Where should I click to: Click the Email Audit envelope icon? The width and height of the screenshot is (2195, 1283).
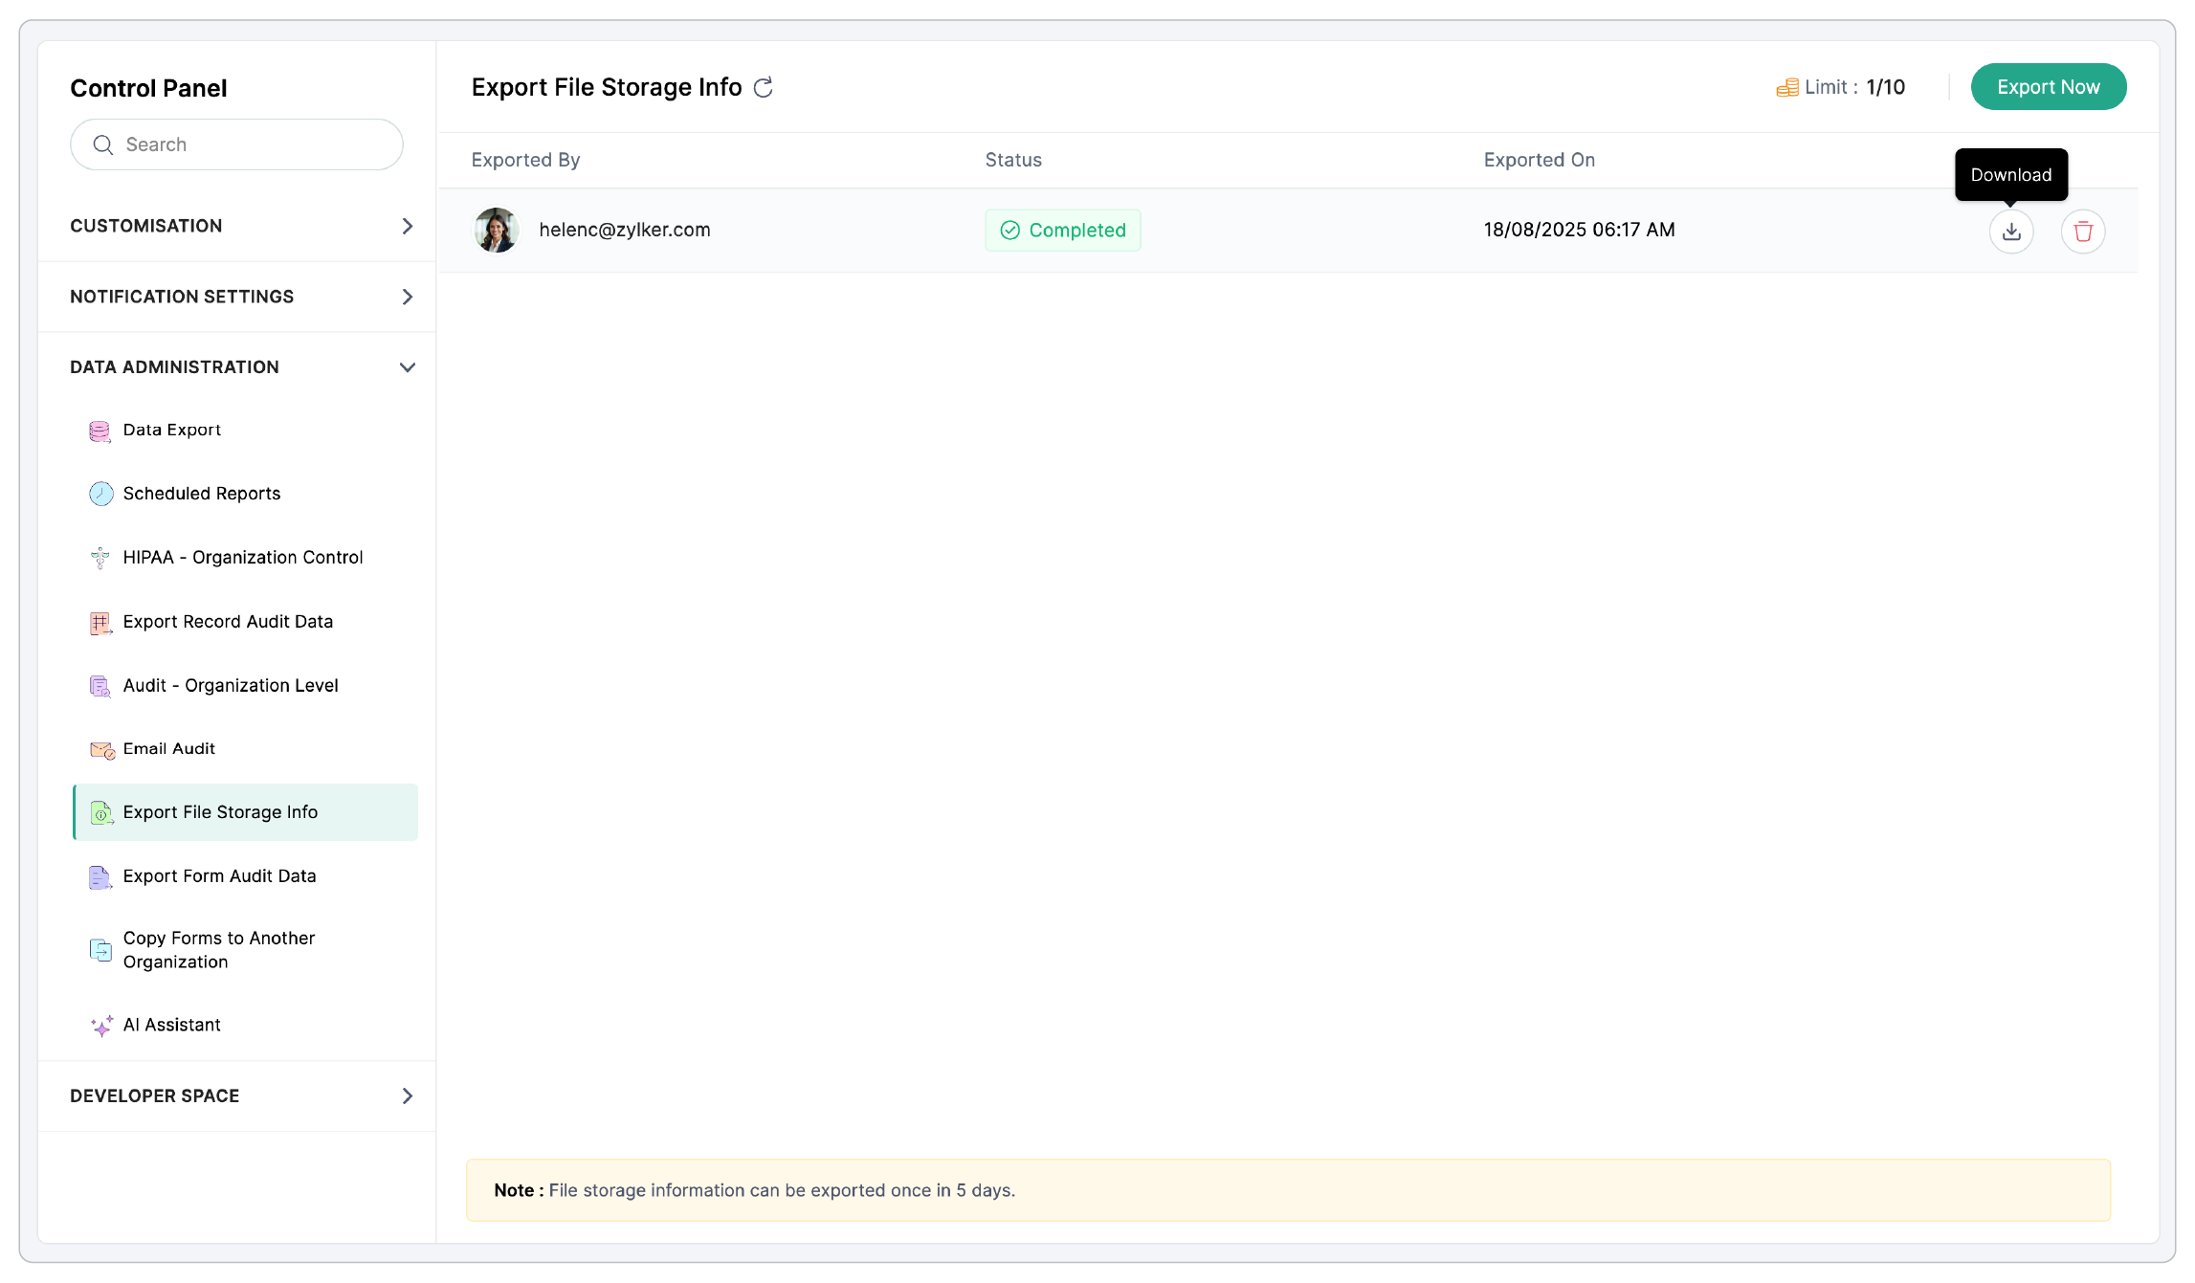(x=100, y=749)
